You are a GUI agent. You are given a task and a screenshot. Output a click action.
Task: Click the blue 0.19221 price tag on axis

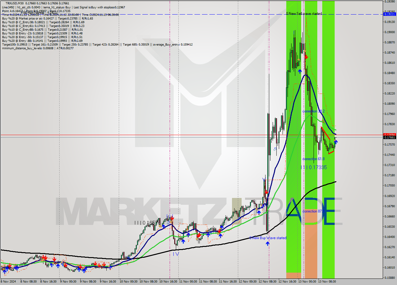click(390, 14)
